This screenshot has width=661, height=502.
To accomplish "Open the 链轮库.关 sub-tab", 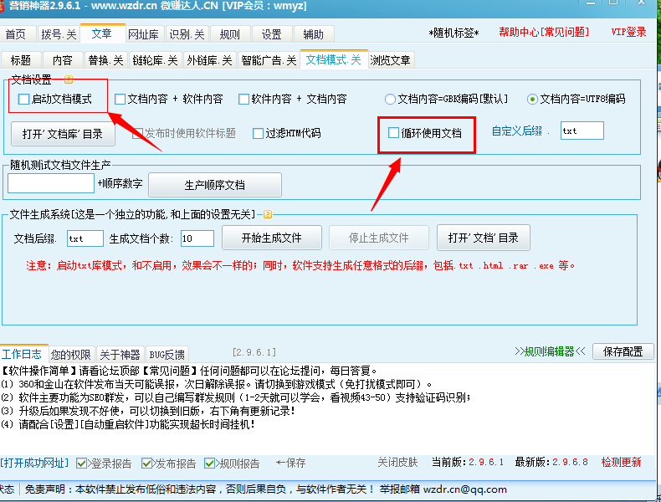I will point(155,60).
